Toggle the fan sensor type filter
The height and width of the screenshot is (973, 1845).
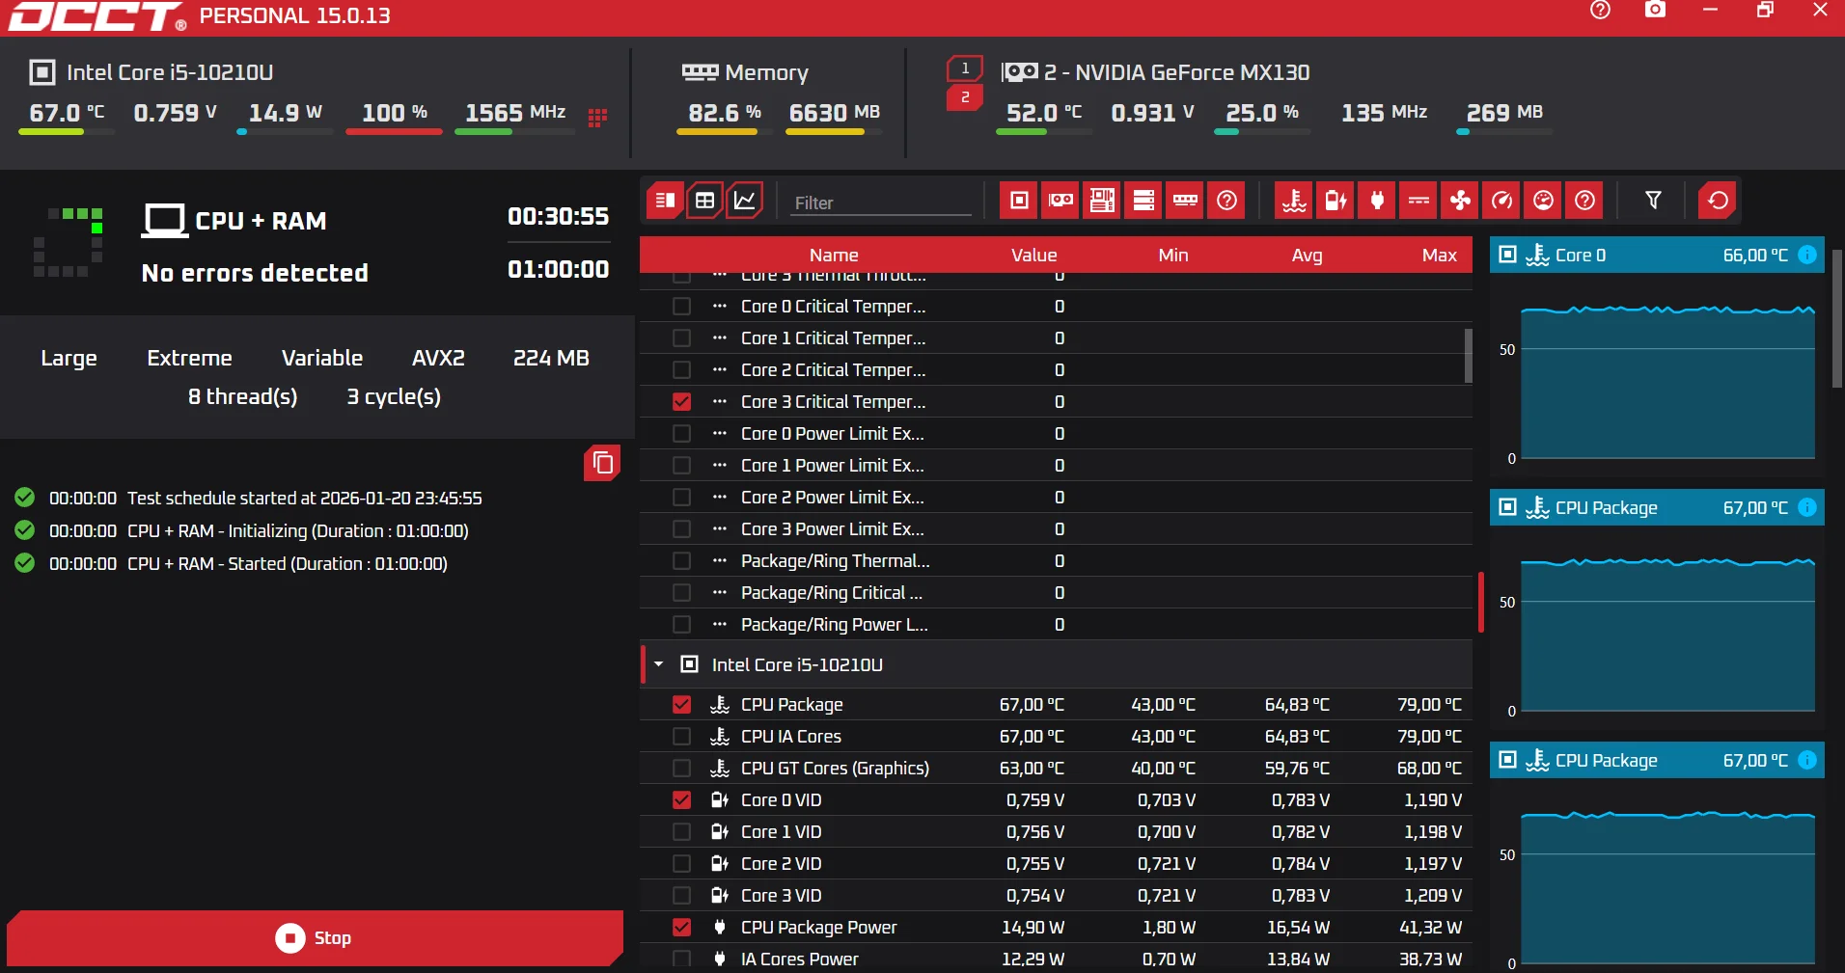coord(1460,201)
